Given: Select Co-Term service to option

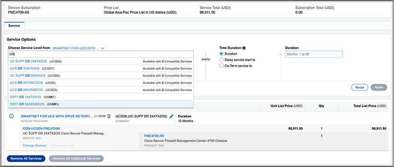Looking at the screenshot, I should [x=221, y=66].
